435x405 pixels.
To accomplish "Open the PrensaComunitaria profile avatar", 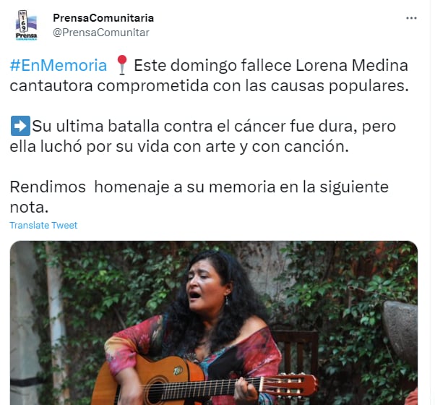I will point(26,25).
